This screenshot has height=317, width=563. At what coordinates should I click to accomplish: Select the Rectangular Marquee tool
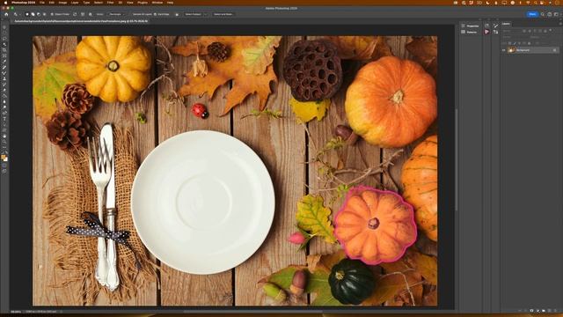coord(4,33)
